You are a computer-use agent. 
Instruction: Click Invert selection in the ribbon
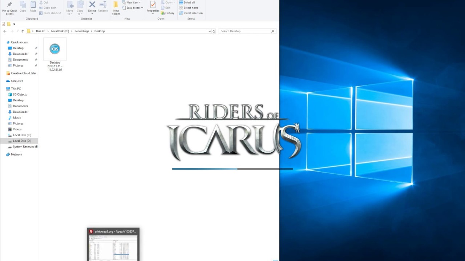click(x=191, y=13)
